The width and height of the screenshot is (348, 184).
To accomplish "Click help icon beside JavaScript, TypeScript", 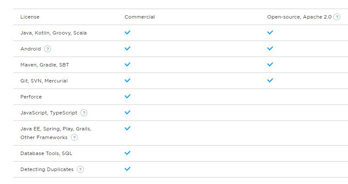I will point(84,113).
